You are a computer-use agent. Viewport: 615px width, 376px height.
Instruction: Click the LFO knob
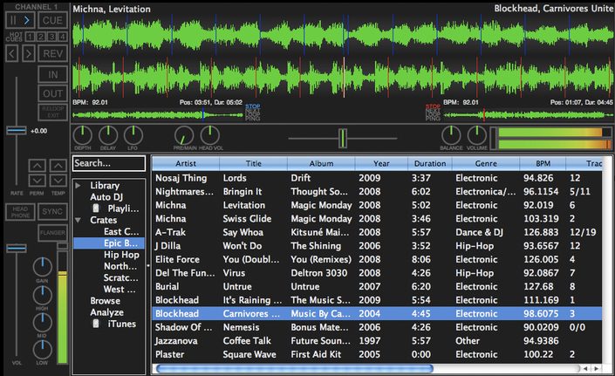[132, 134]
